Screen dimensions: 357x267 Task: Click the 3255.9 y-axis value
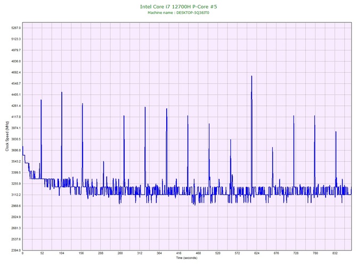coord(16,184)
